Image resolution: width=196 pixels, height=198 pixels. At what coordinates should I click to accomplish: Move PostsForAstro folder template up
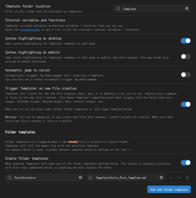[x=171, y=178]
